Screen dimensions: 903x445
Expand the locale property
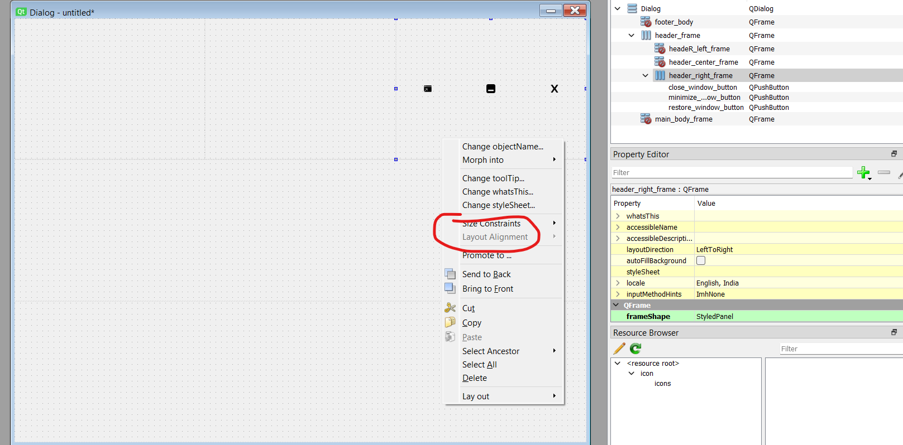click(x=618, y=283)
